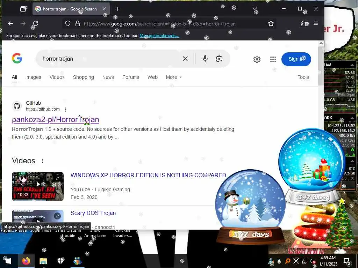Image resolution: width=358 pixels, height=268 pixels.
Task: Select the All results tab
Action: (x=14, y=77)
